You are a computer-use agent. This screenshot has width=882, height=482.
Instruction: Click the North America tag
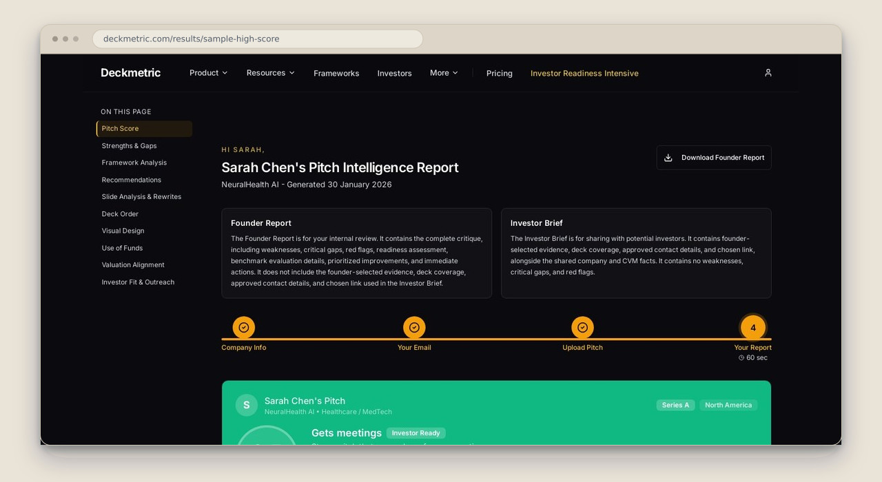click(728, 405)
